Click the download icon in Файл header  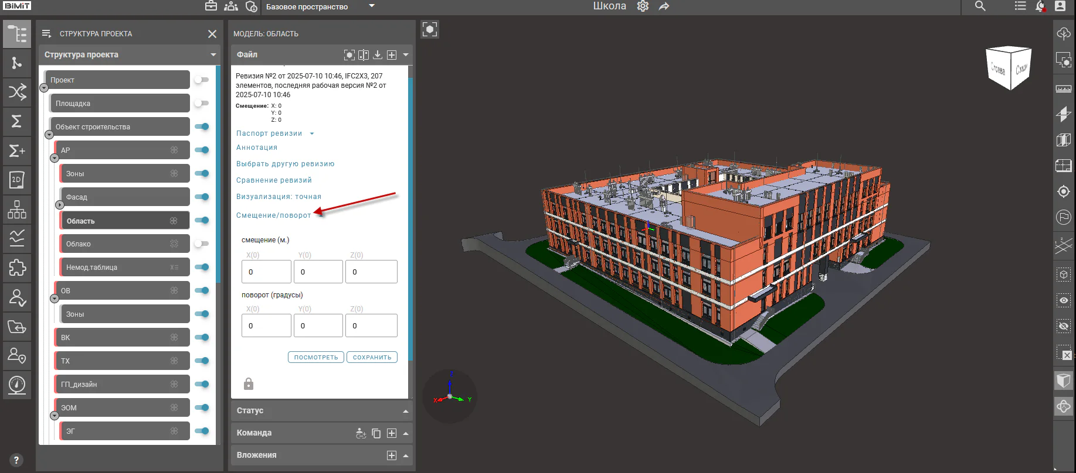click(378, 54)
